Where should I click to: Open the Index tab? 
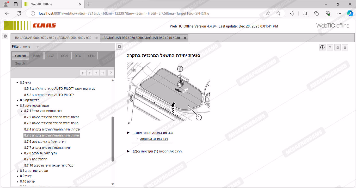tap(36, 56)
